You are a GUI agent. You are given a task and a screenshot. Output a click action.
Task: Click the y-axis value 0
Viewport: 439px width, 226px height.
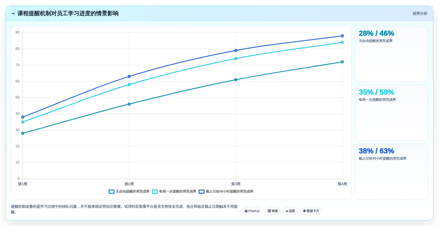pyautogui.click(x=19, y=179)
